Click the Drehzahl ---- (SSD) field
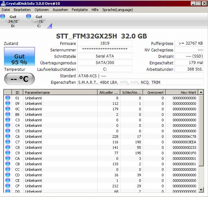The width and height of the screenshot is (208, 197). (189, 56)
